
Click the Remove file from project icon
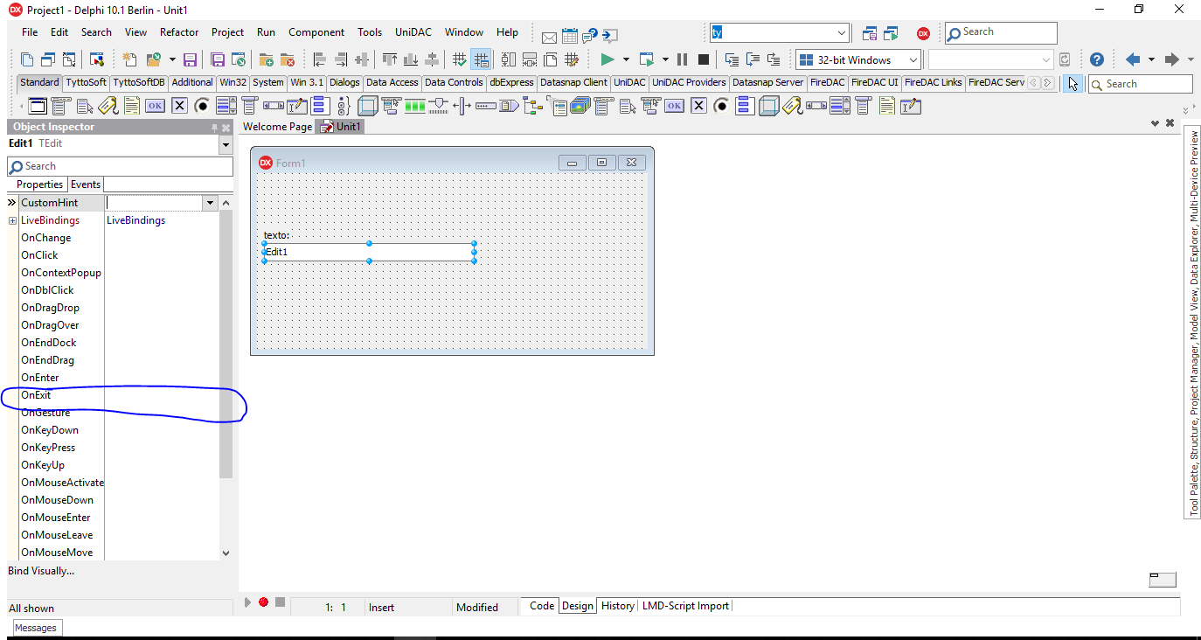coord(287,59)
